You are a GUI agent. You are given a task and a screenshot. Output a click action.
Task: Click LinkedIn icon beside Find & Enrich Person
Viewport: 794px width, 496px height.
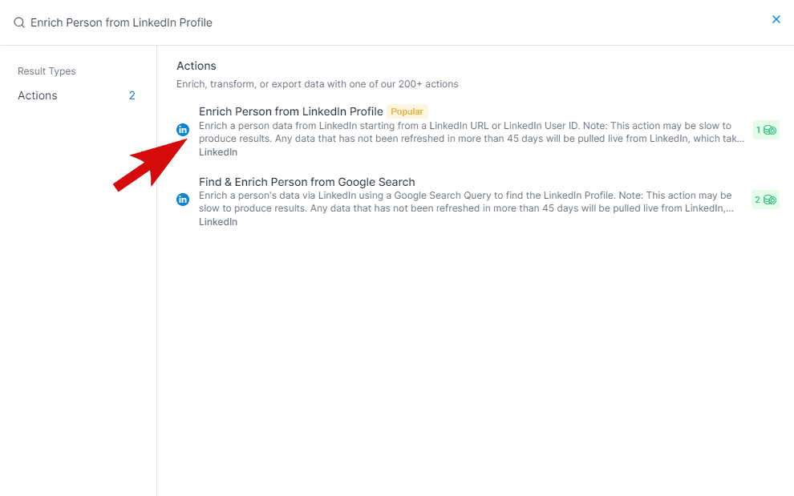click(x=183, y=200)
